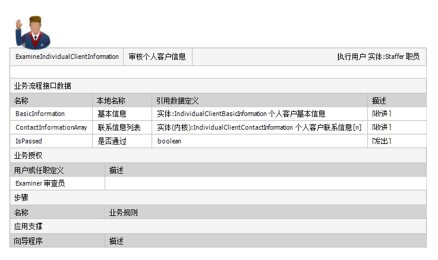Select the BasicInformation name cell

point(51,114)
